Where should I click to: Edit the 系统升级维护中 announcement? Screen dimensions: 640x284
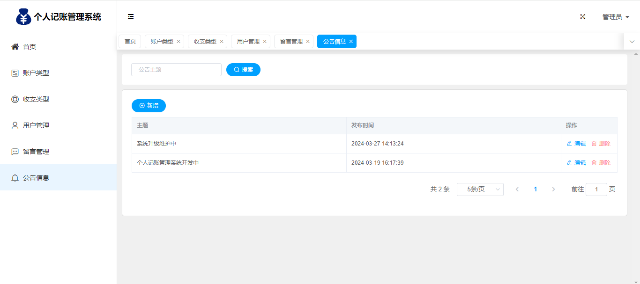(576, 144)
